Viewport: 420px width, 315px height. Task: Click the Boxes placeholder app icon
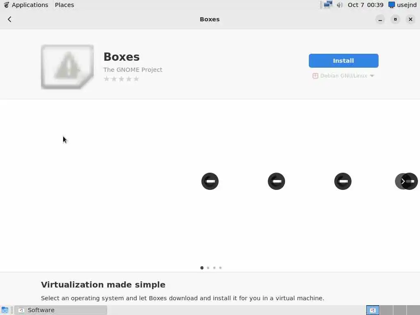pos(67,67)
